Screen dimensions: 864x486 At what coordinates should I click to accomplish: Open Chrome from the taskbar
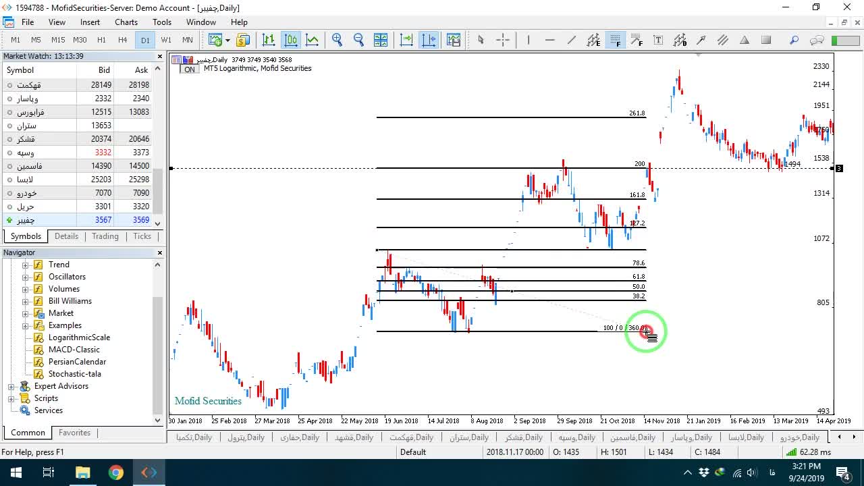coord(116,473)
